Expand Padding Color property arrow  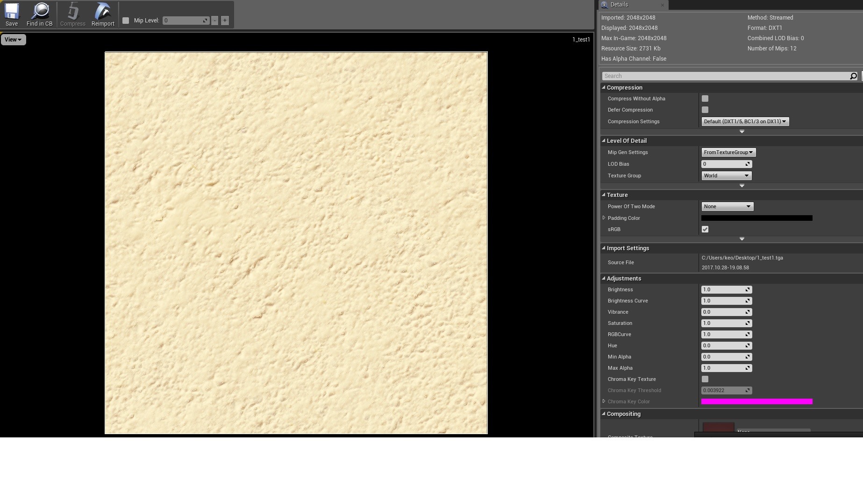coord(604,218)
